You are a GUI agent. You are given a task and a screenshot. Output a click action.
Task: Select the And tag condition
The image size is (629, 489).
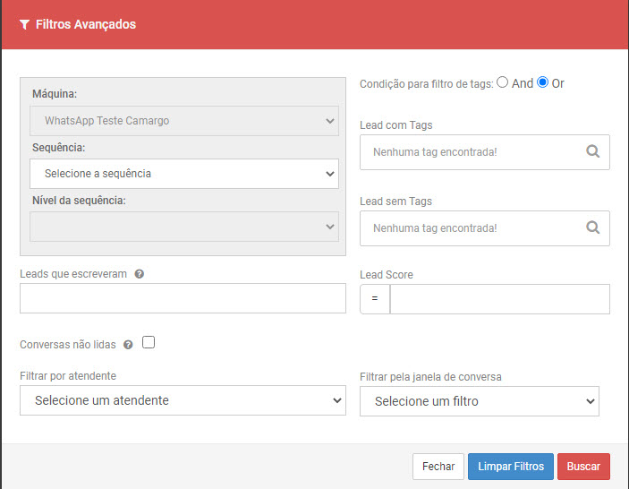[503, 82]
